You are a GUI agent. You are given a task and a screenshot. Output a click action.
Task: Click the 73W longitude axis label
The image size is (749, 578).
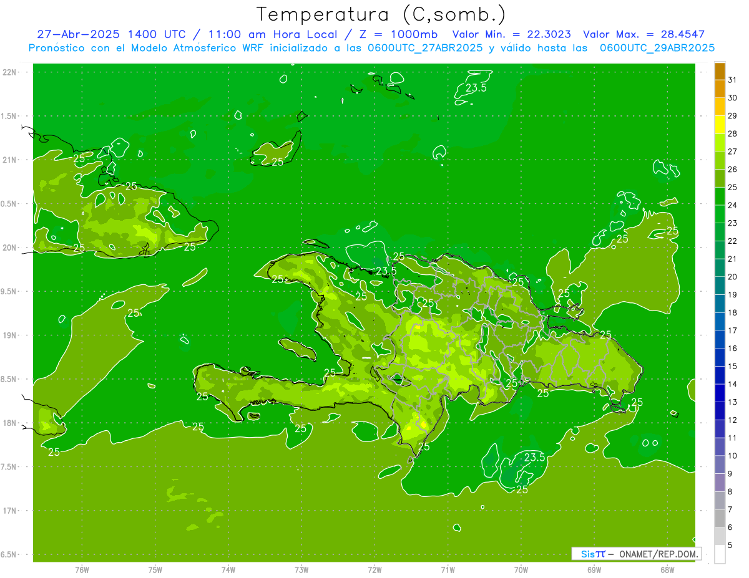click(301, 569)
